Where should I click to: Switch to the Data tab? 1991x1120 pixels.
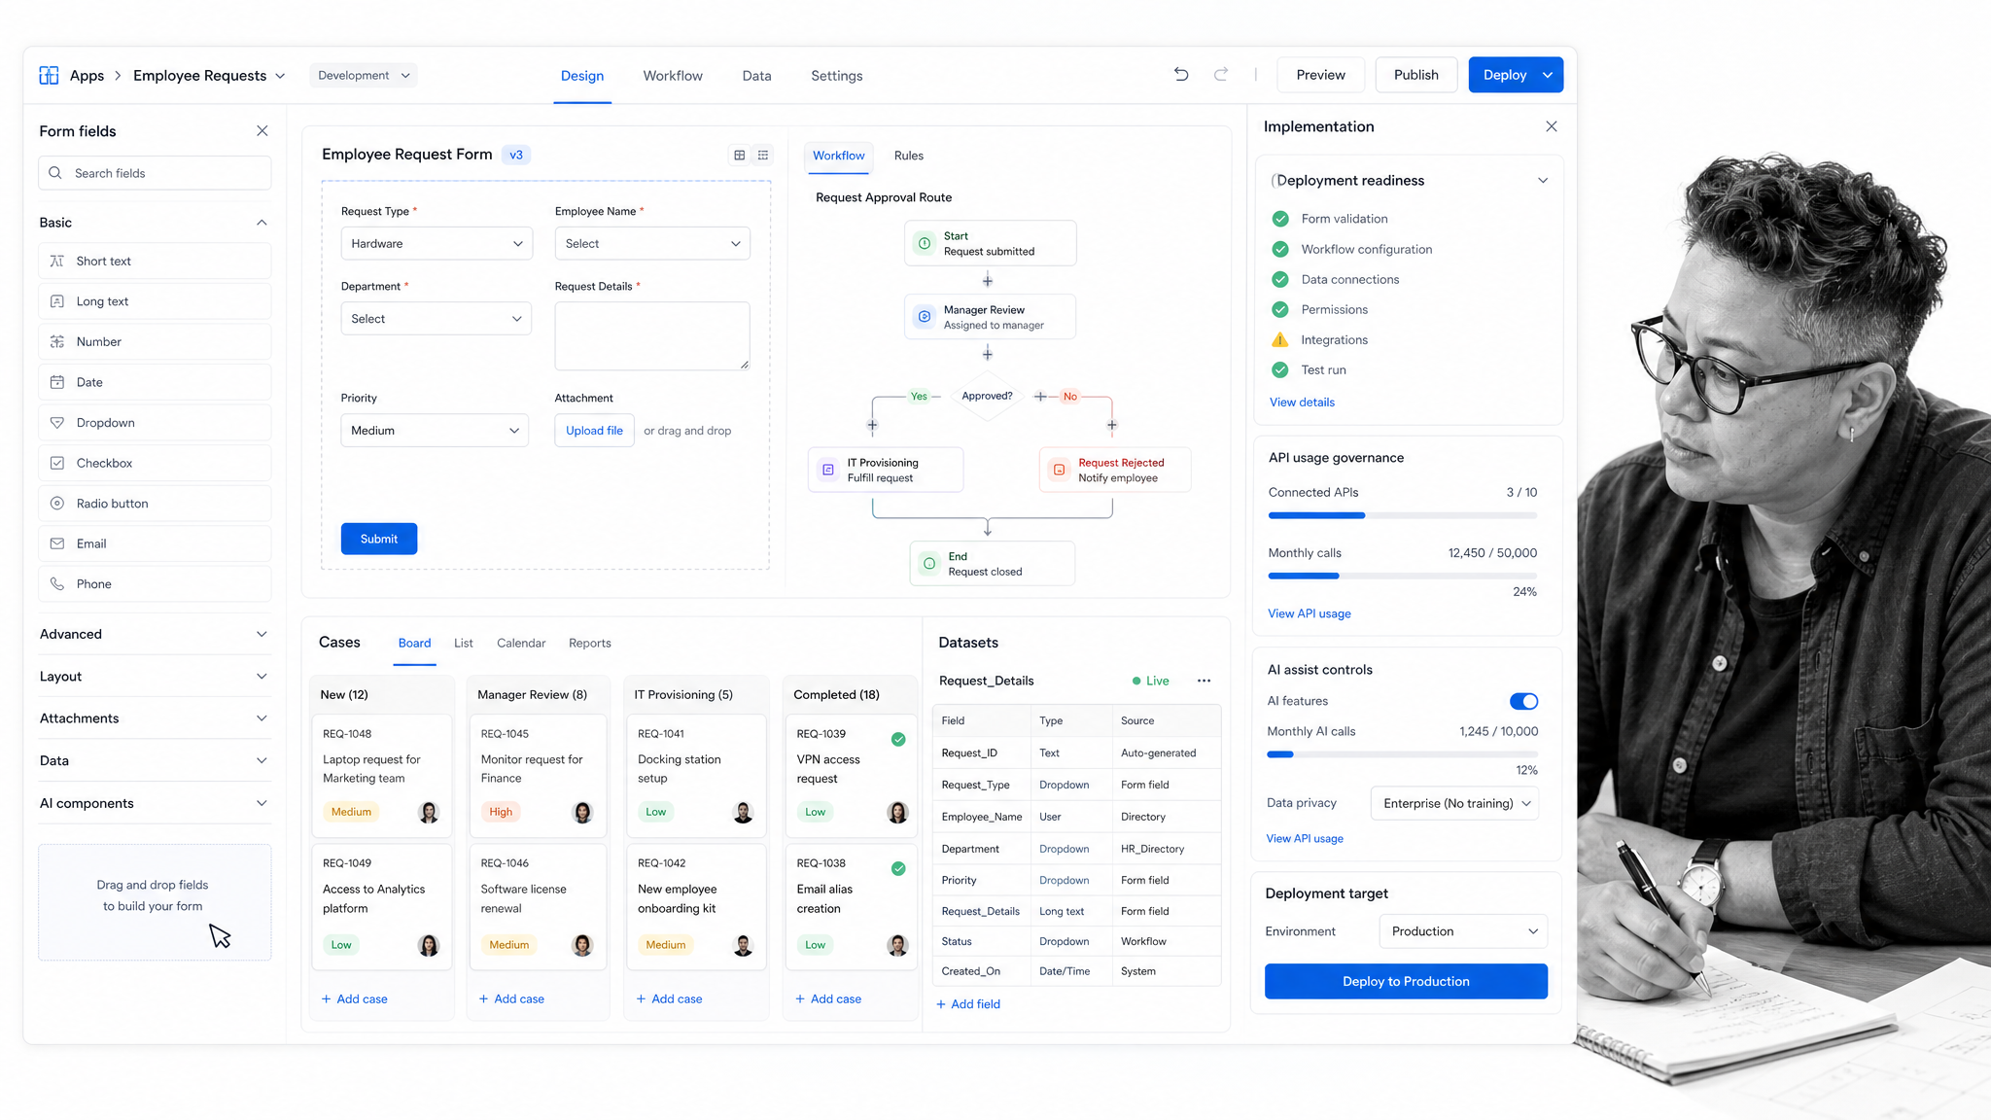tap(756, 75)
